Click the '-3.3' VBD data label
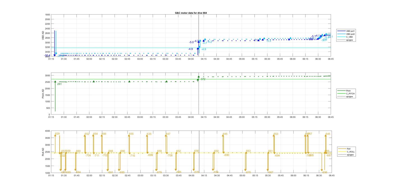This screenshot has width=393, height=194. pos(269,41)
